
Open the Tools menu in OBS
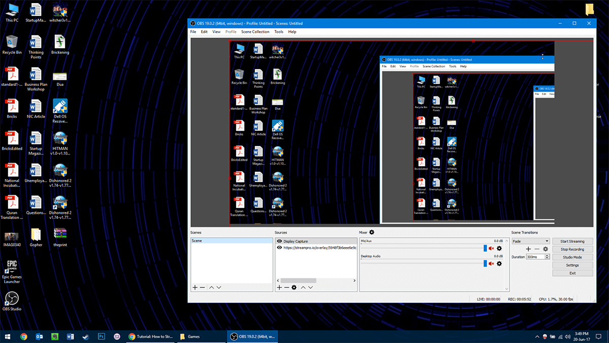click(x=279, y=32)
